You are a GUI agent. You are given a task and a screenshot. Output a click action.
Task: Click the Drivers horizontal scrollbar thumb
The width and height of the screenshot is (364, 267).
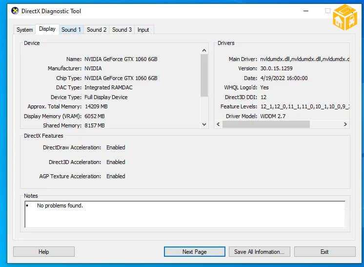266,124
